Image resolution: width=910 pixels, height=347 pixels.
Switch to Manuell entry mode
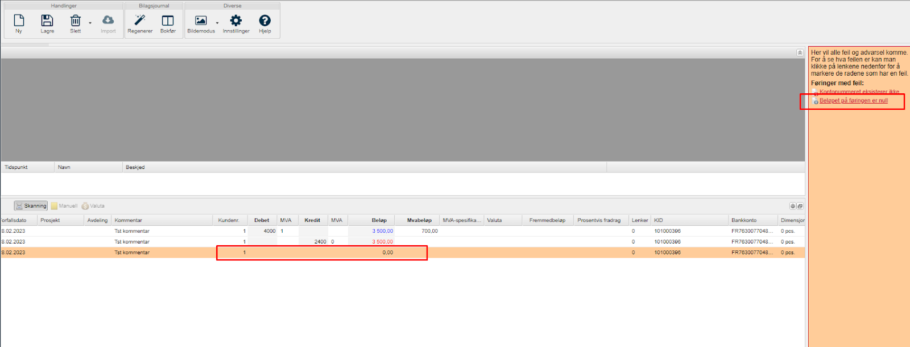click(64, 206)
